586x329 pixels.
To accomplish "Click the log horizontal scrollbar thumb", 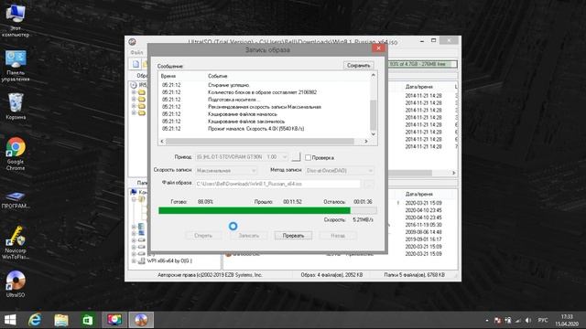I will 259,142.
